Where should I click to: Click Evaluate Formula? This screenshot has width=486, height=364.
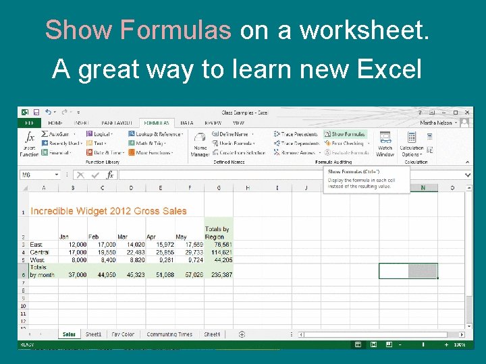(346, 152)
